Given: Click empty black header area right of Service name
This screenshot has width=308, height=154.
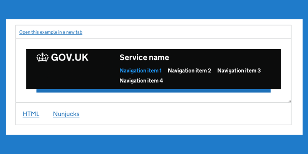Looking at the screenshot, I should coord(224,57).
